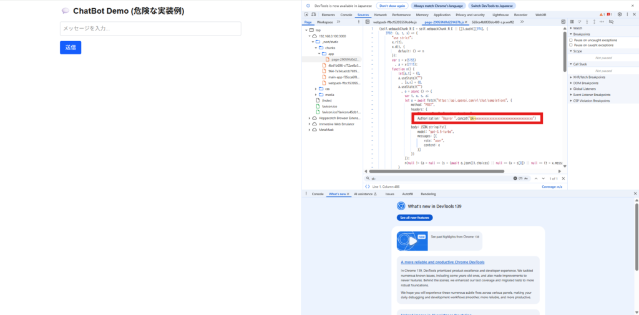This screenshot has height=315, width=639.
Task: Click See all new features button
Action: click(414, 218)
